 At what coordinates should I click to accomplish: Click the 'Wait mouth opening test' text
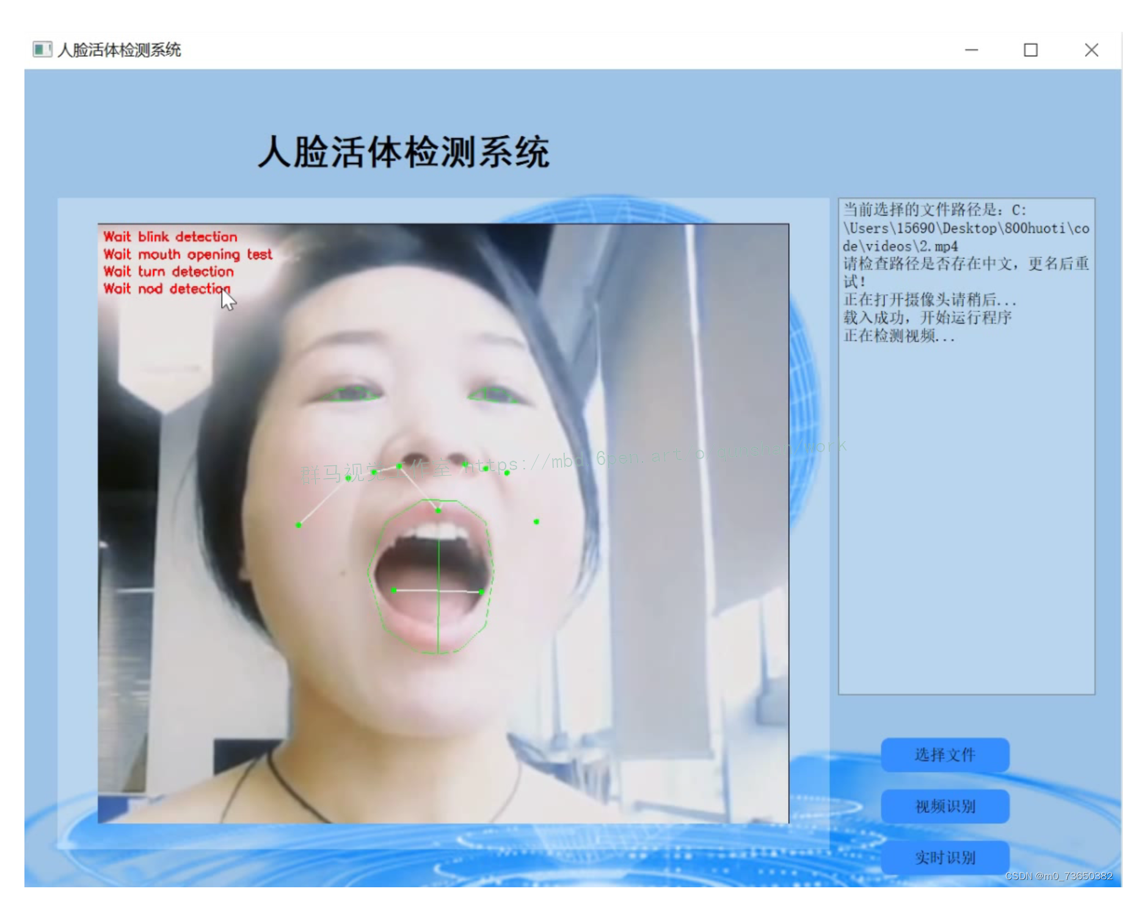point(188,254)
